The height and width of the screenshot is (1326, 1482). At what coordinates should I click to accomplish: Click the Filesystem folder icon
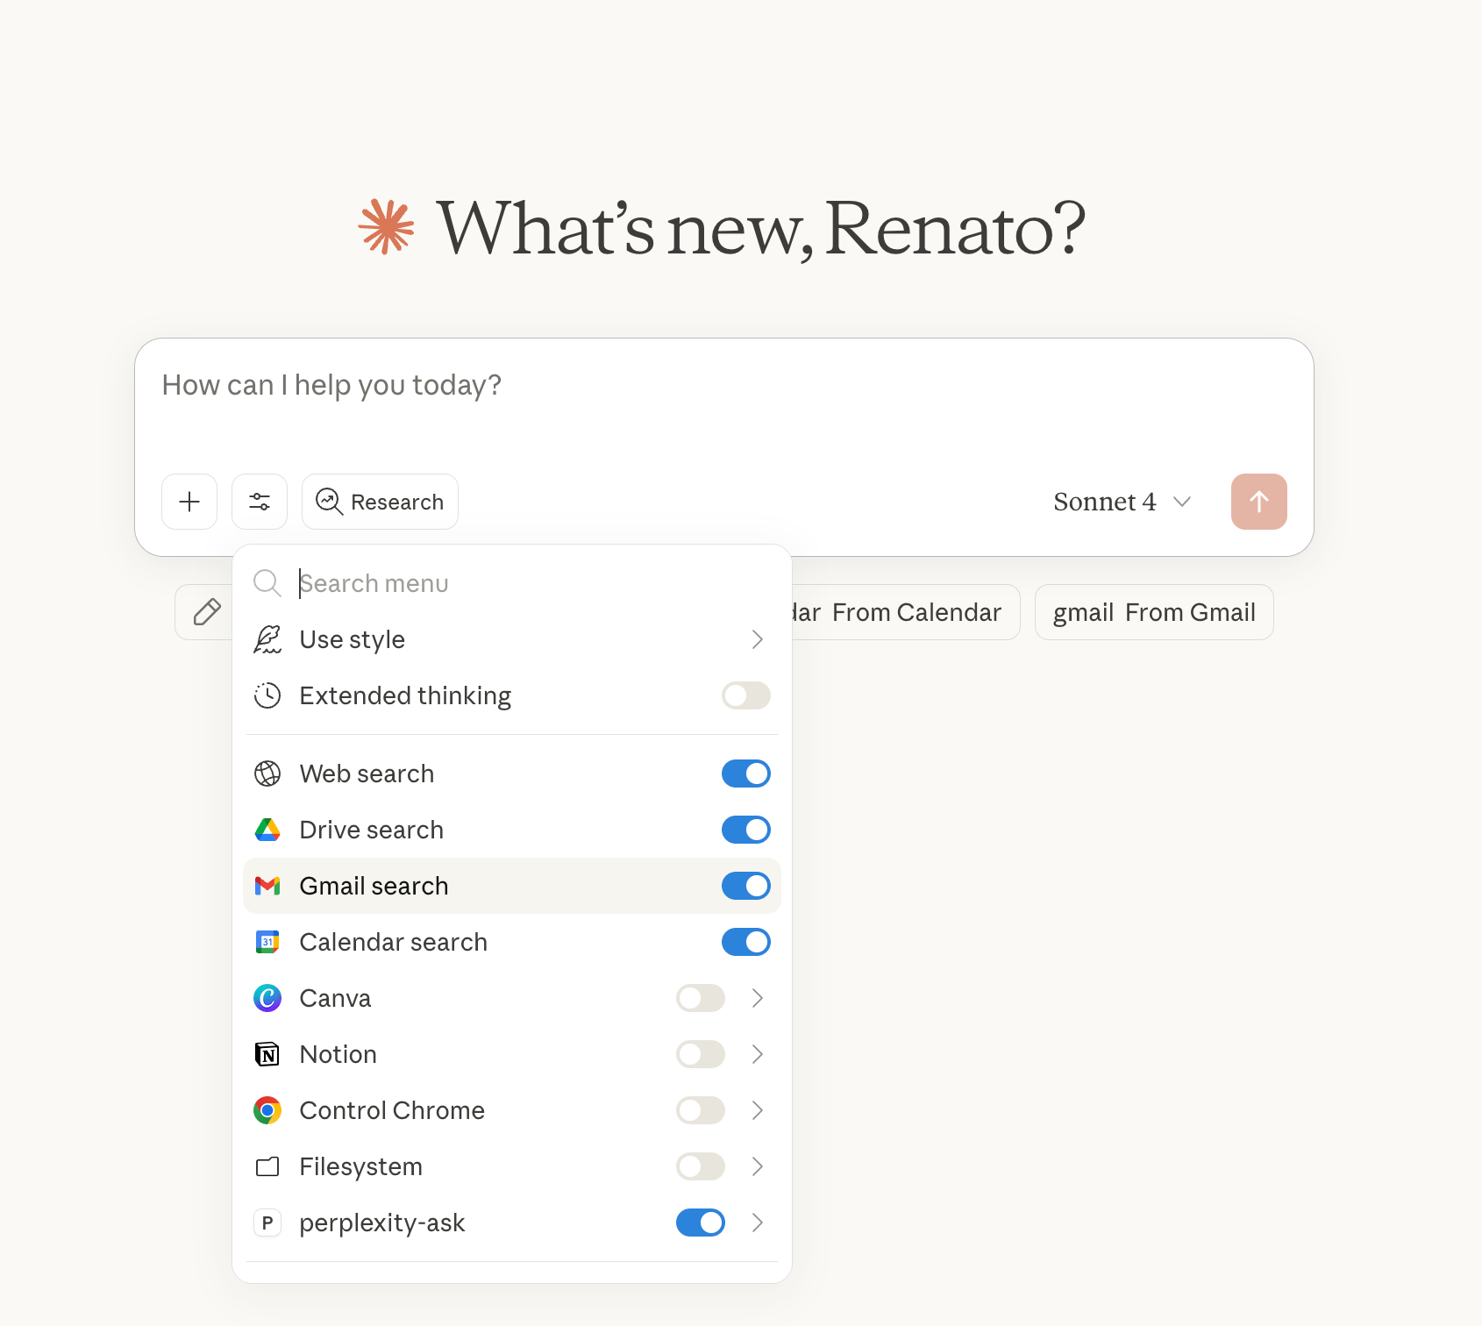tap(267, 1166)
